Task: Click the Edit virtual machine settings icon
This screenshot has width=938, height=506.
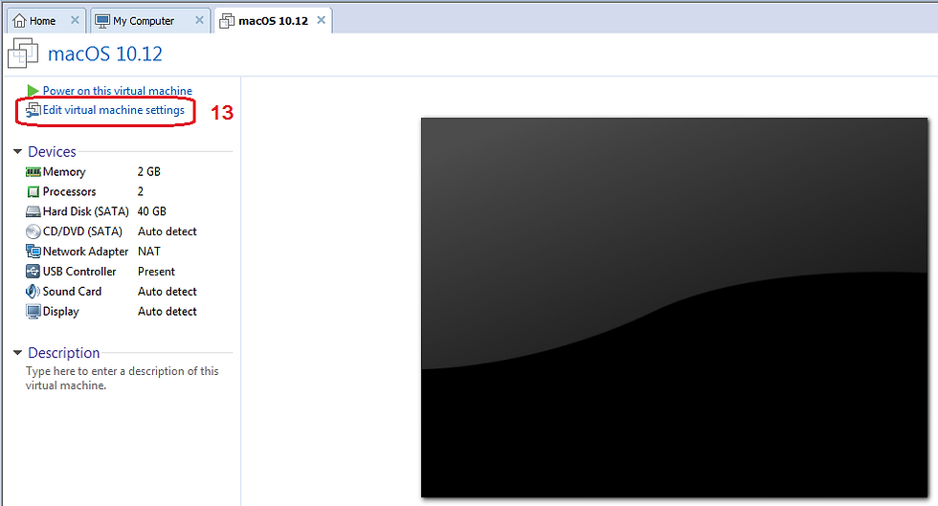Action: tap(33, 110)
